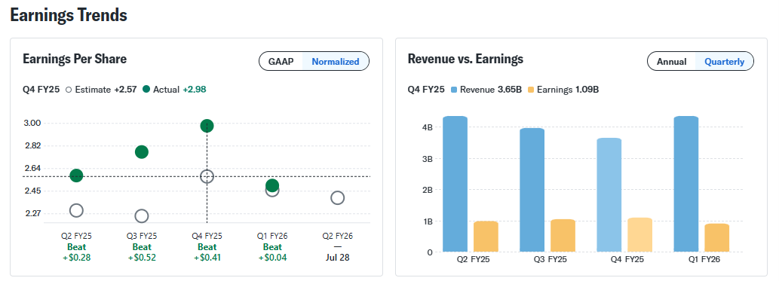Click the Q4 FY25 actual EPS dot
This screenshot has width=779, height=281.
coord(207,126)
